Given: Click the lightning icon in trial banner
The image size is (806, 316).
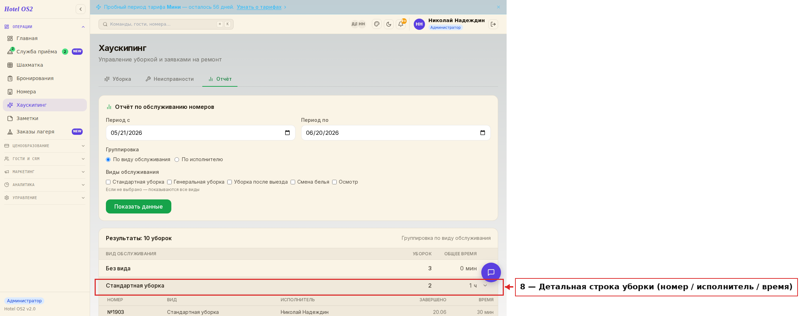Looking at the screenshot, I should [99, 7].
